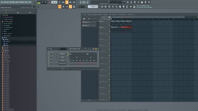Mute the Clap channel LED
The height and width of the screenshot is (111, 198).
[49, 57]
